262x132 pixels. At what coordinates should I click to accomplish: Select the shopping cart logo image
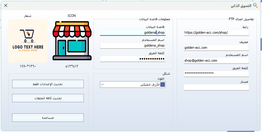tap(28, 41)
